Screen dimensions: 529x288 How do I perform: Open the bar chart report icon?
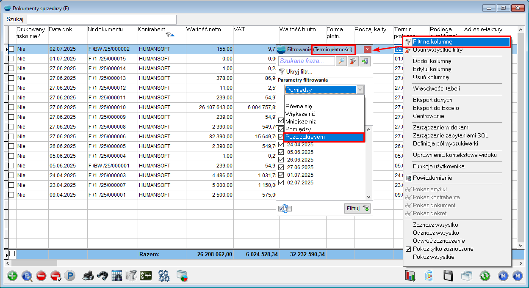pyautogui.click(x=410, y=276)
